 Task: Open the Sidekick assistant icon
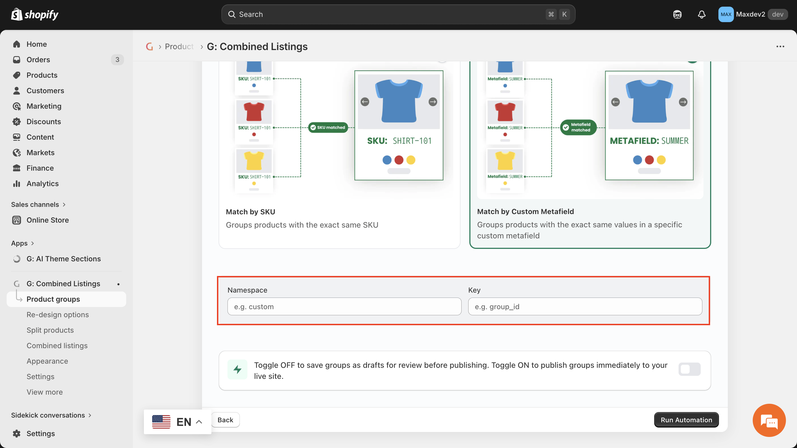pos(677,15)
